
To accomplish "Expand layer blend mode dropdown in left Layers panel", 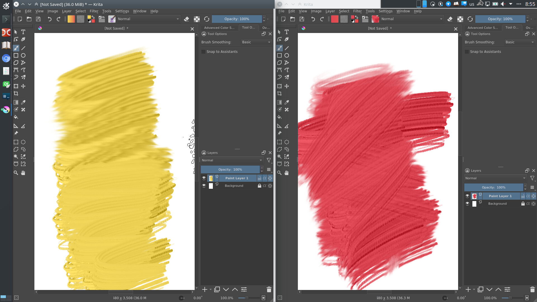I will coord(232,160).
